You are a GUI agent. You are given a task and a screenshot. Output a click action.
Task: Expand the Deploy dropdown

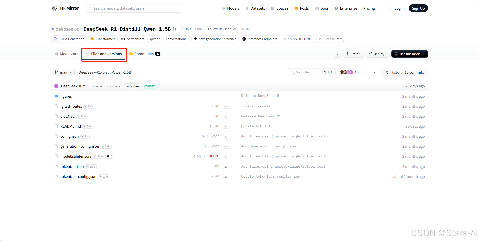[378, 54]
